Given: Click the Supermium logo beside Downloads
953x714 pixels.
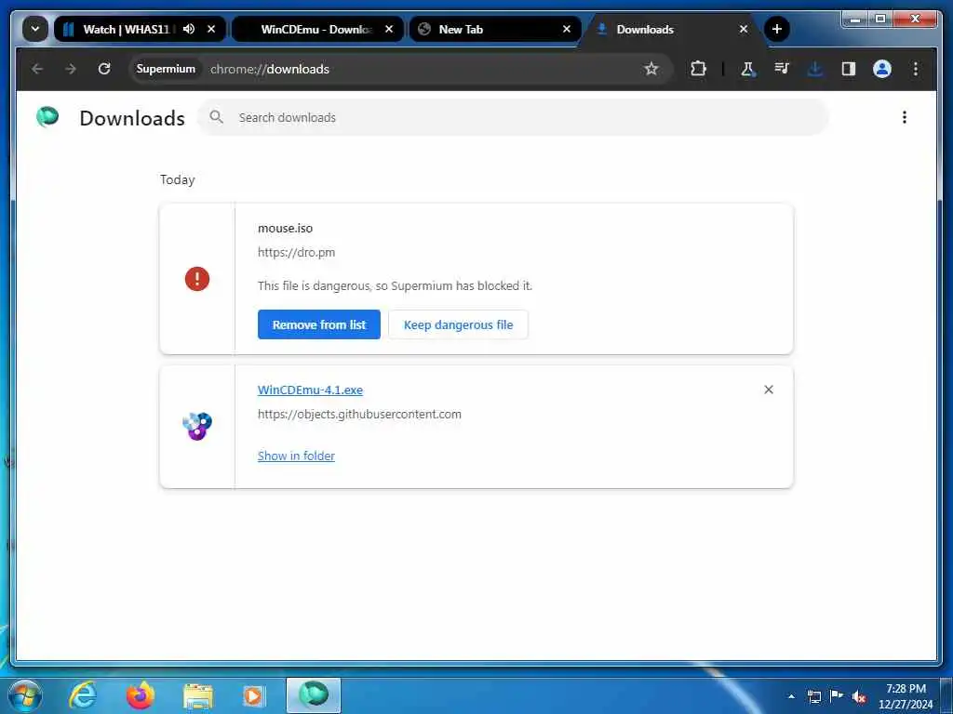Looking at the screenshot, I should pyautogui.click(x=47, y=116).
